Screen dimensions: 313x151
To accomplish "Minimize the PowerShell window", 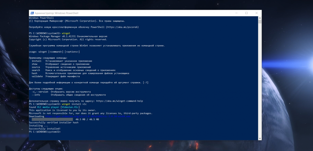I will 236,13.
